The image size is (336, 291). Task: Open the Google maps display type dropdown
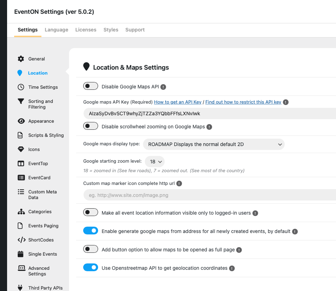213,144
